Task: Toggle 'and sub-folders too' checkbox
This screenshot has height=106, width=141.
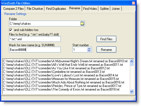Action: (11, 30)
